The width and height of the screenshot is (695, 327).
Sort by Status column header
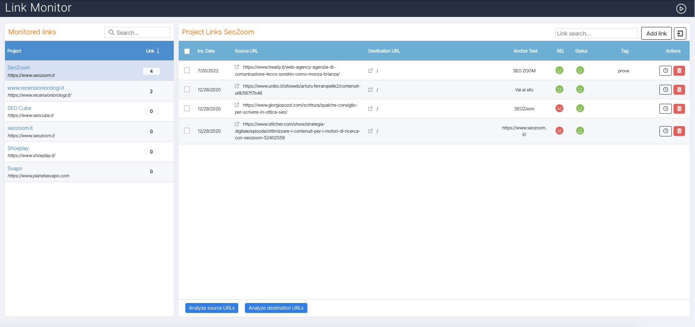pos(581,51)
